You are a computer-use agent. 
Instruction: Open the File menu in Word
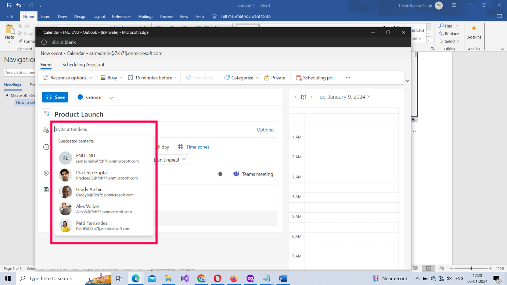[10, 17]
